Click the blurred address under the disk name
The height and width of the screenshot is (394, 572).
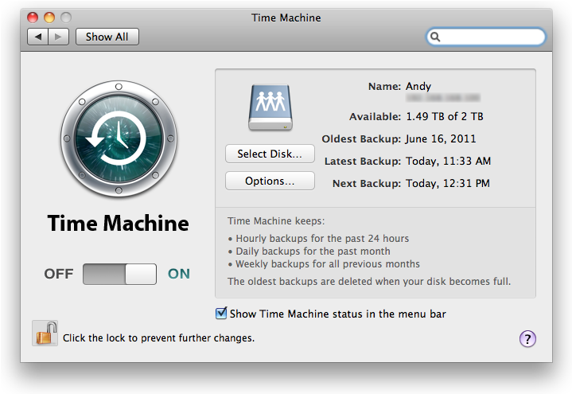(x=443, y=98)
